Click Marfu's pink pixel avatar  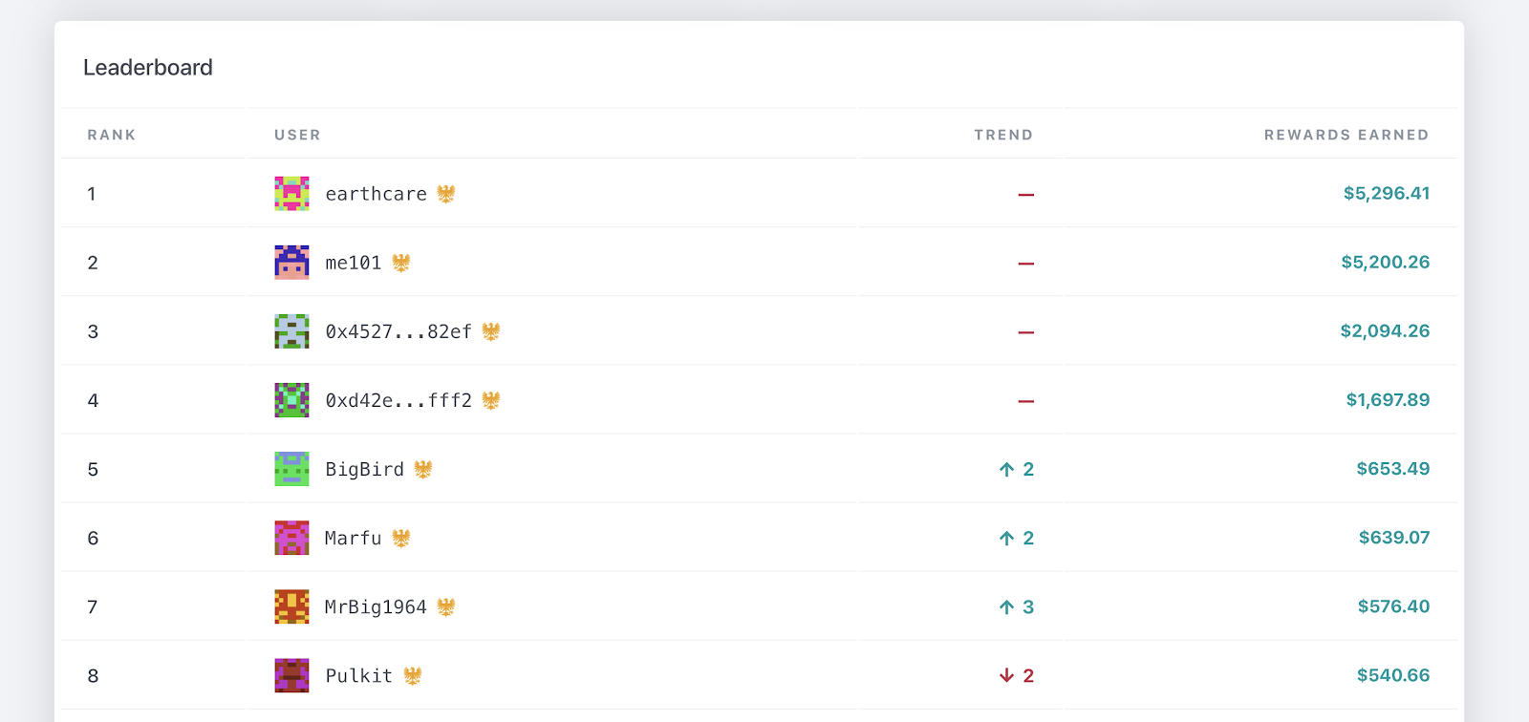coord(291,538)
